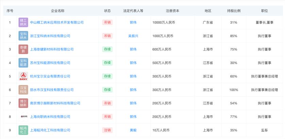
Task: Click the 注销 status tag
Action: pos(107,130)
